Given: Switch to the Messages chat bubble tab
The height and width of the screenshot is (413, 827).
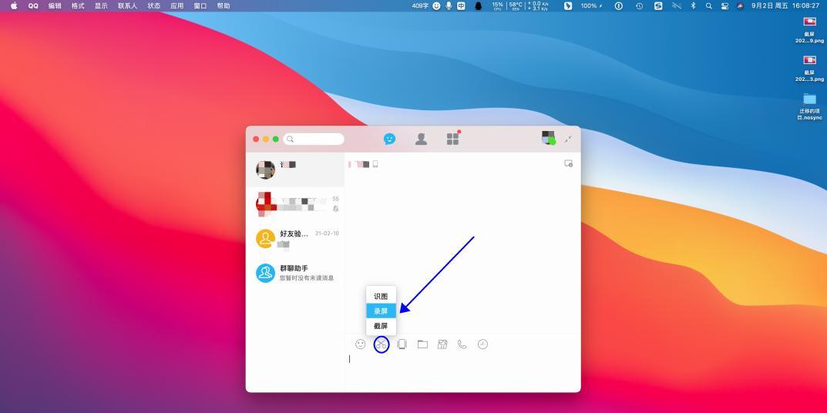Looking at the screenshot, I should coord(389,139).
